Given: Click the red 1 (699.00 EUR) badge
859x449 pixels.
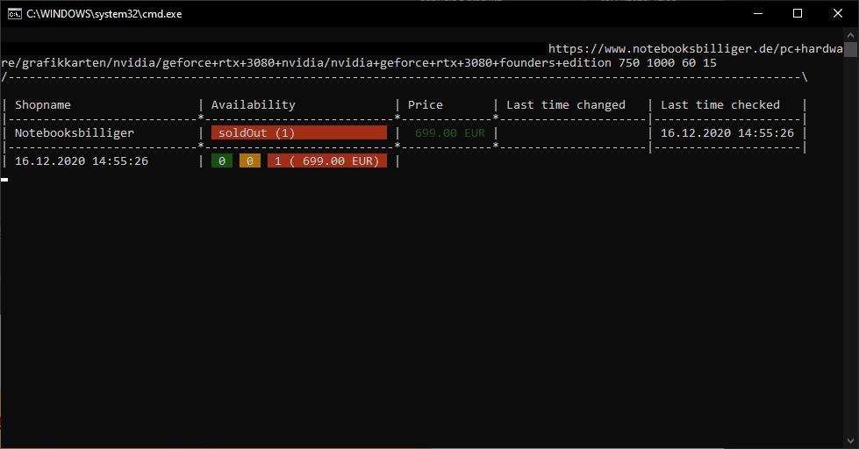Looking at the screenshot, I should pos(326,161).
